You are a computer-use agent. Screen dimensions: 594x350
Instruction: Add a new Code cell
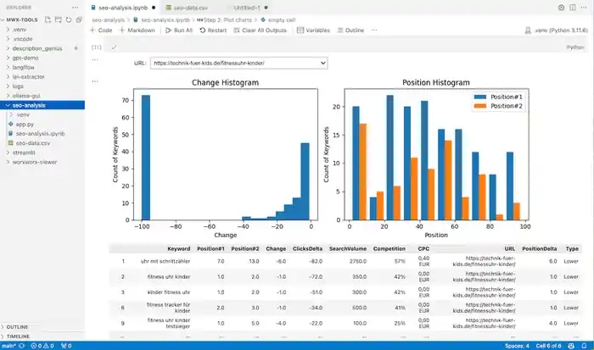click(x=101, y=31)
